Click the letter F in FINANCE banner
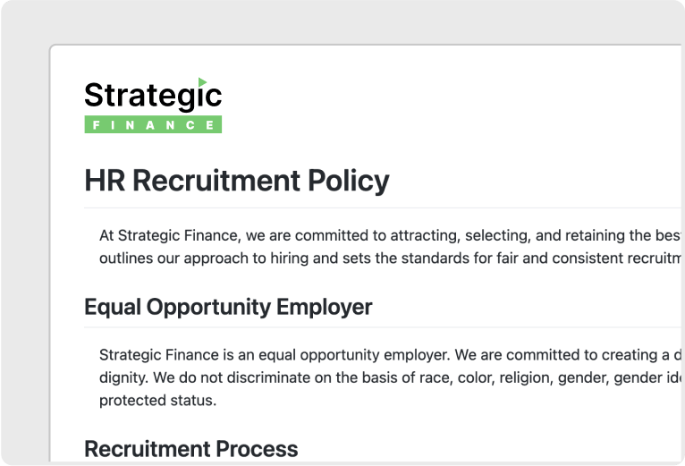Image resolution: width=685 pixels, height=466 pixels. [96, 125]
